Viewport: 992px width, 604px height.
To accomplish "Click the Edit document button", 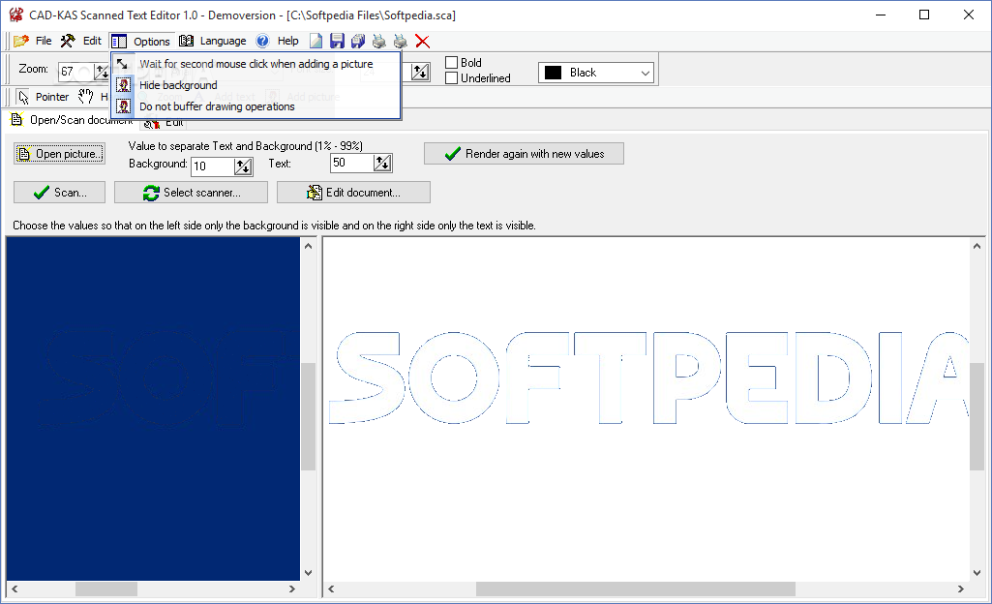I will [353, 193].
